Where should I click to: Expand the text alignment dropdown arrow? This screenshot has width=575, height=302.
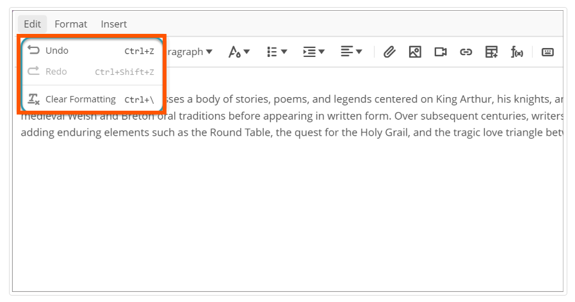(359, 52)
